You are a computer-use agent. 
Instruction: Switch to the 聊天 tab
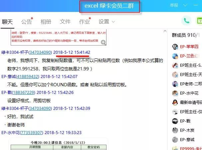[x=7, y=22]
